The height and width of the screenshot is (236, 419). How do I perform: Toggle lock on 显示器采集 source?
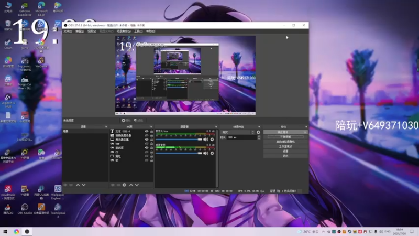pyautogui.click(x=151, y=140)
